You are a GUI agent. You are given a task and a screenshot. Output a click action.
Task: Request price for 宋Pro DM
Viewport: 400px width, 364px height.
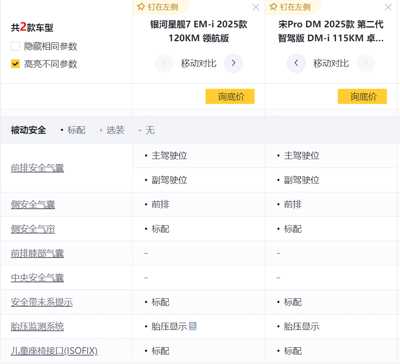362,96
